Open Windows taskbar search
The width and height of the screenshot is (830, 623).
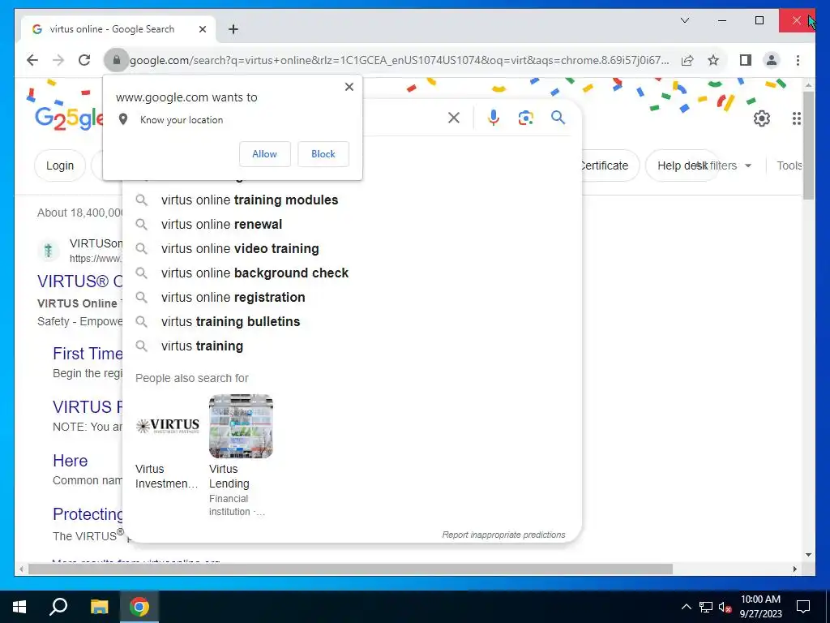tap(58, 607)
